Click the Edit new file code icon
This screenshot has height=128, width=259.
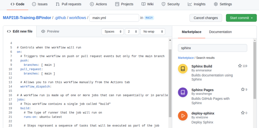[x=9, y=31]
